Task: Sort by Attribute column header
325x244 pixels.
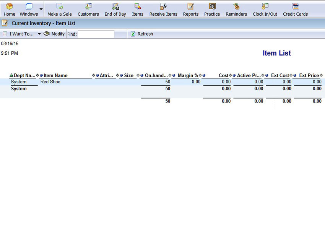Action: [x=106, y=75]
